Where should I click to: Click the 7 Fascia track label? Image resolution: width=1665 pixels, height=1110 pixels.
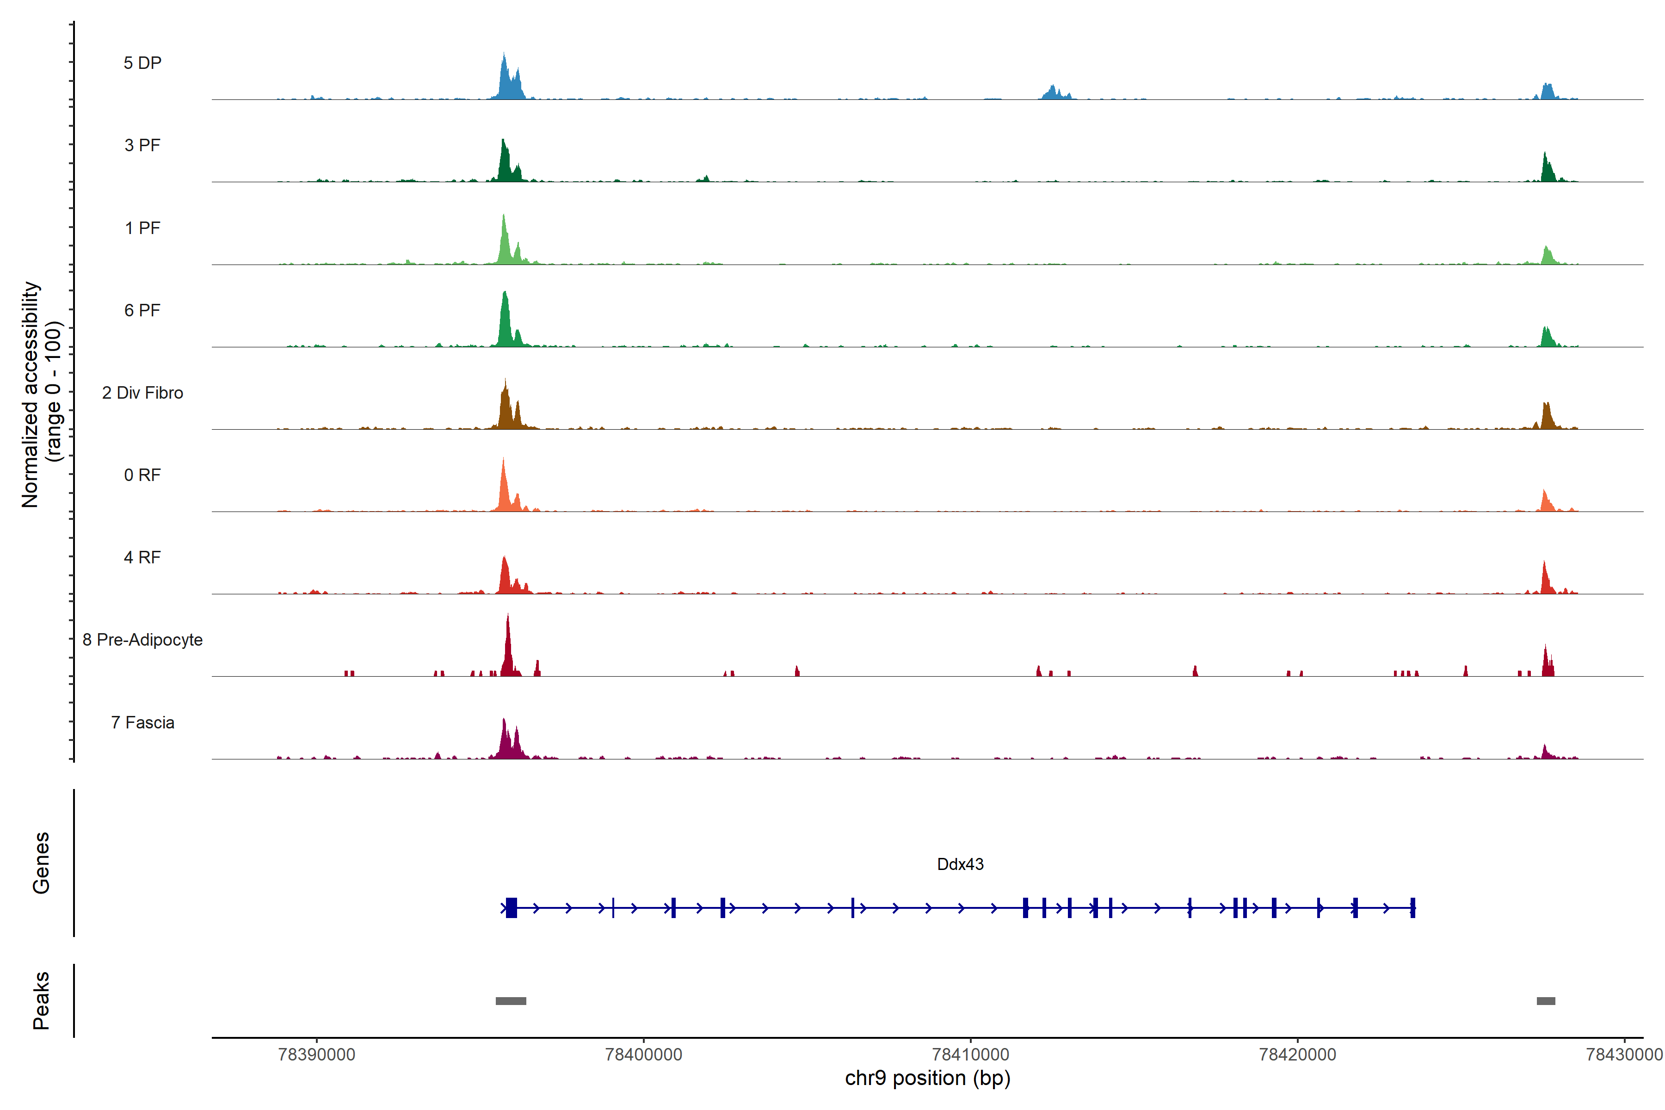[x=142, y=723]
